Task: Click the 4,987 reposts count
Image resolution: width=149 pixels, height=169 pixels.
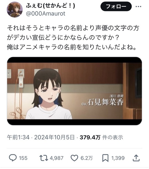Action: tap(57, 158)
